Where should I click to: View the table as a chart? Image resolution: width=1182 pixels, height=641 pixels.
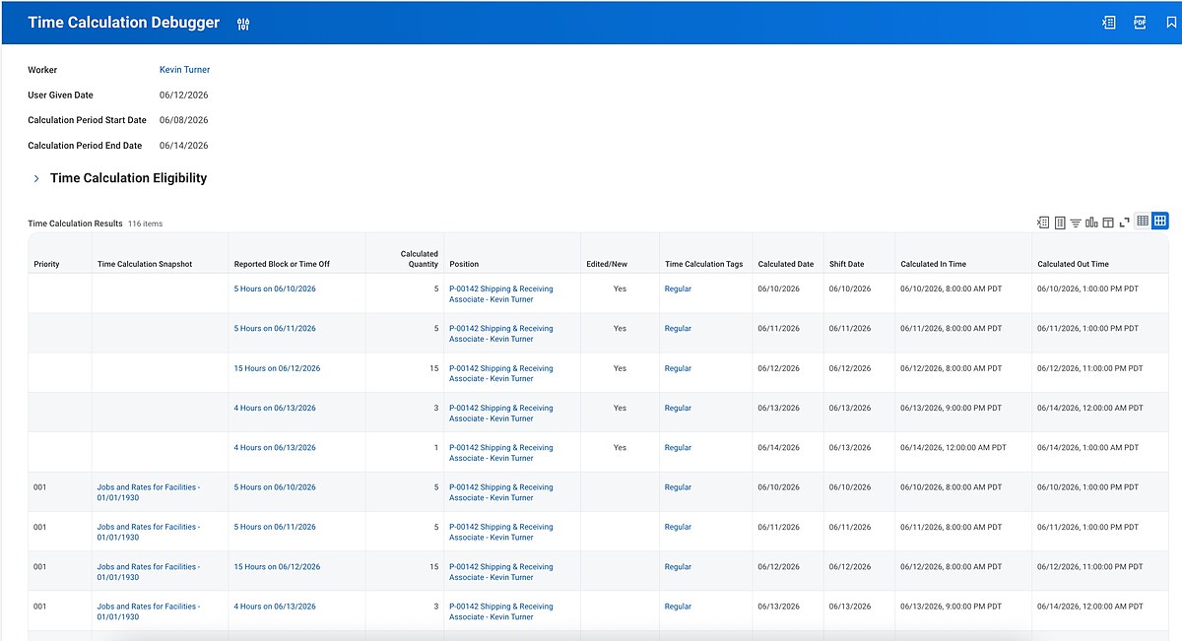(1091, 223)
